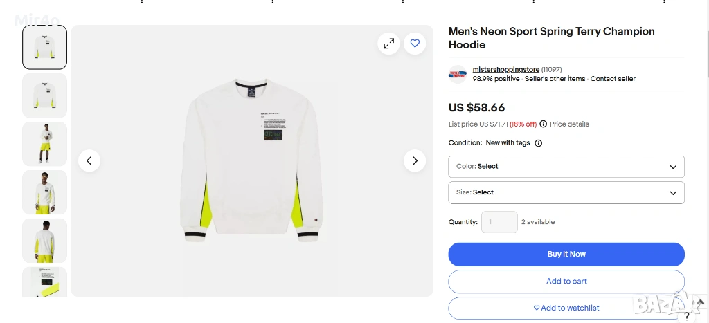709x323 pixels.
Task: Select the first hoodie front thumbnail
Action: click(x=45, y=47)
